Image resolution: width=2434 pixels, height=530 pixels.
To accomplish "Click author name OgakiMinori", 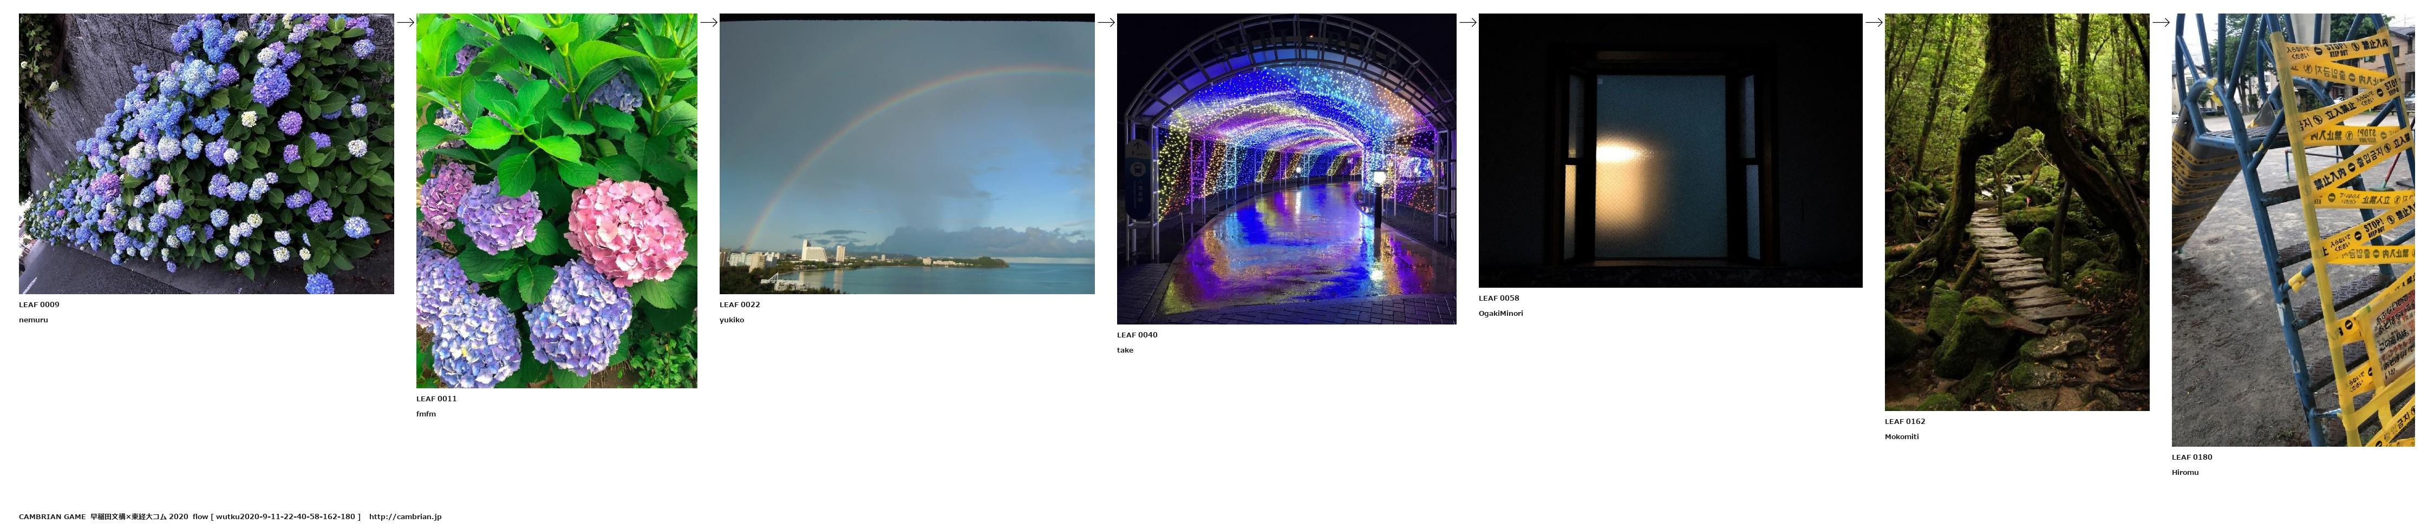I will tap(1500, 313).
